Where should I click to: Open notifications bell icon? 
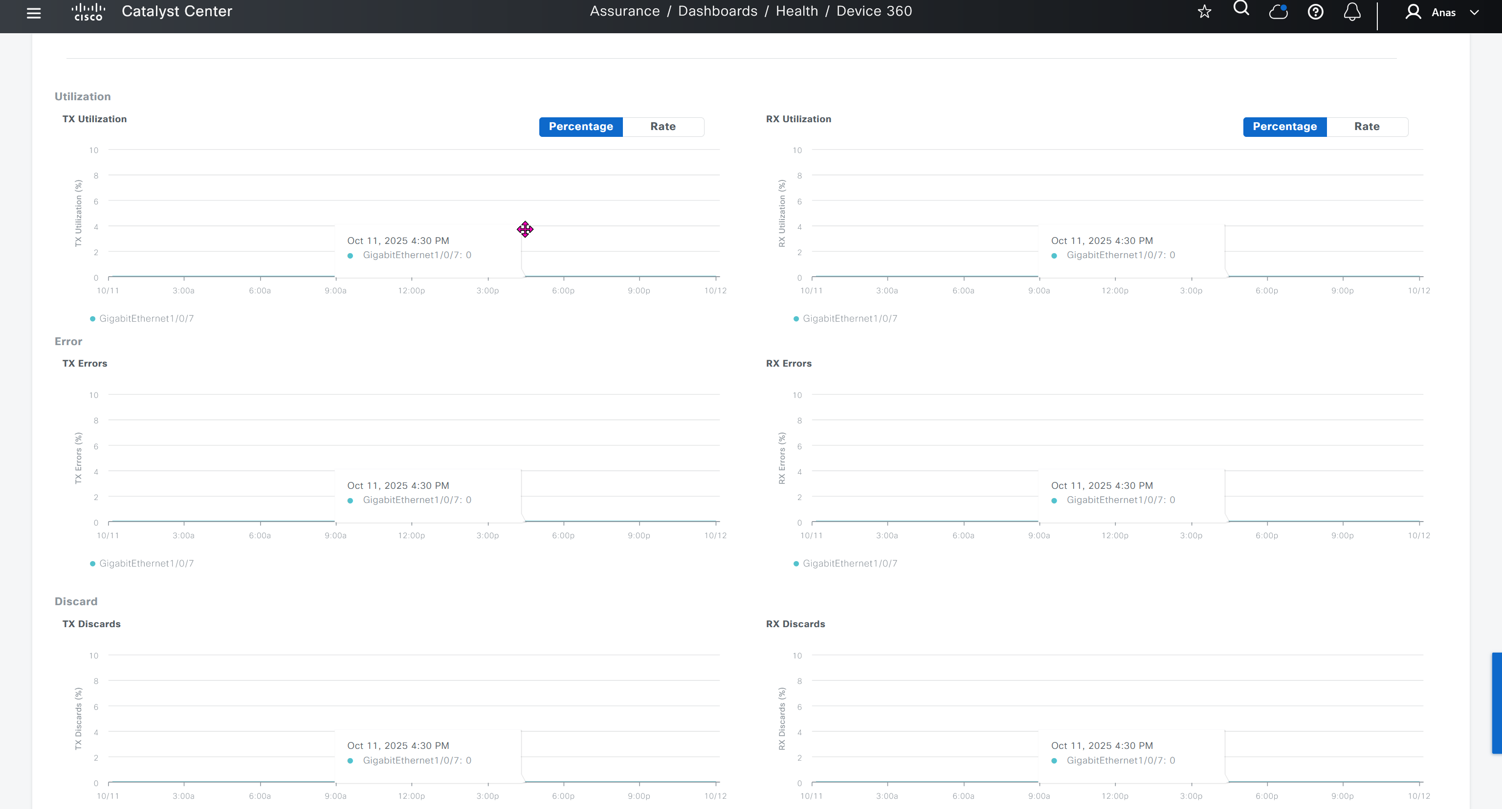click(1352, 12)
